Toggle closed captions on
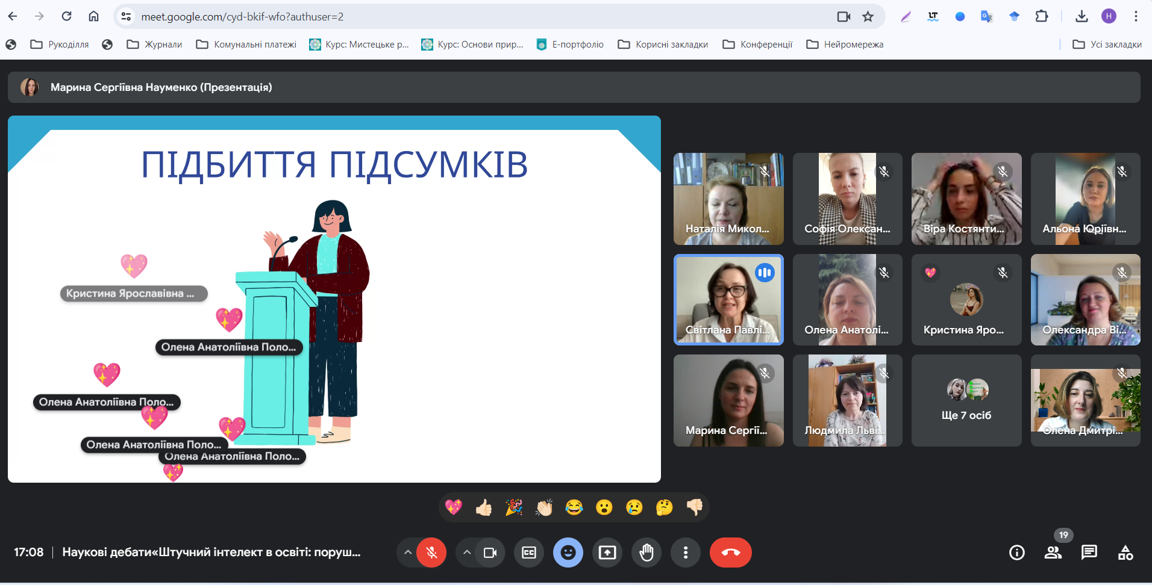 click(x=529, y=552)
